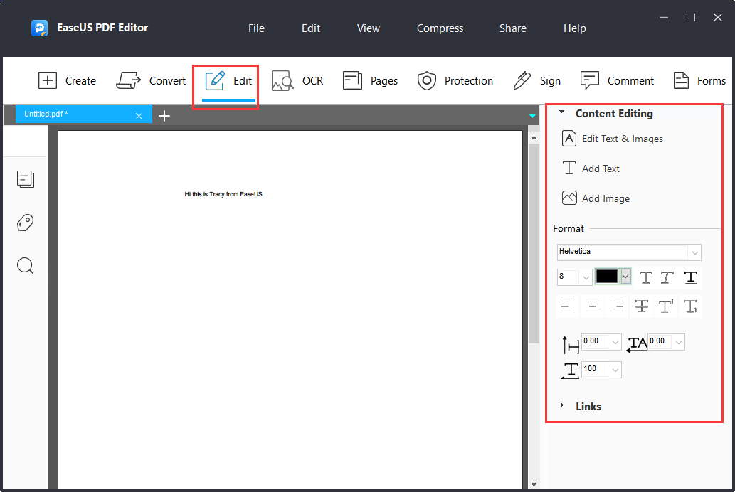Viewport: 735px width, 492px height.
Task: Open the OCR tool
Action: tap(297, 80)
